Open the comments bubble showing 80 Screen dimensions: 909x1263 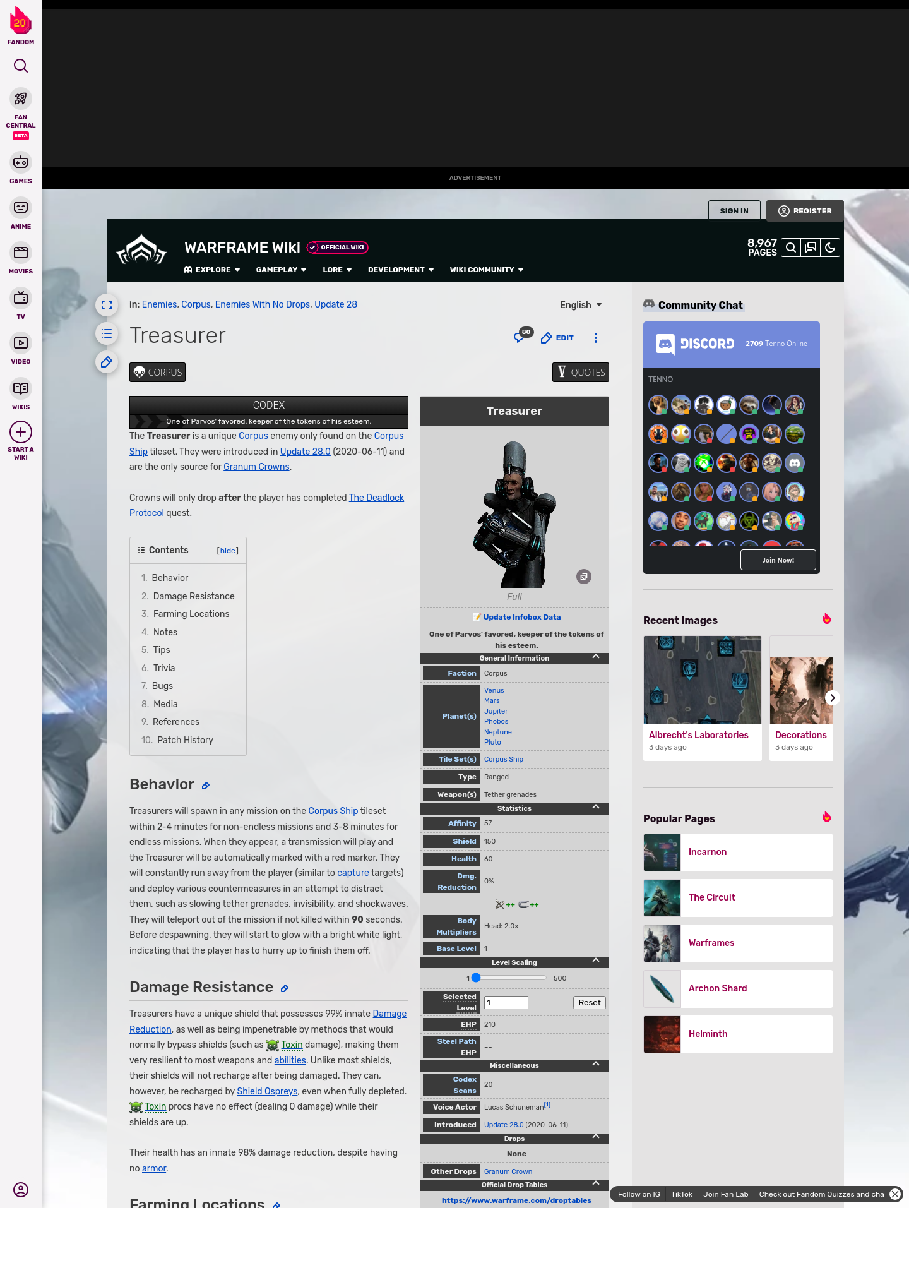(523, 335)
